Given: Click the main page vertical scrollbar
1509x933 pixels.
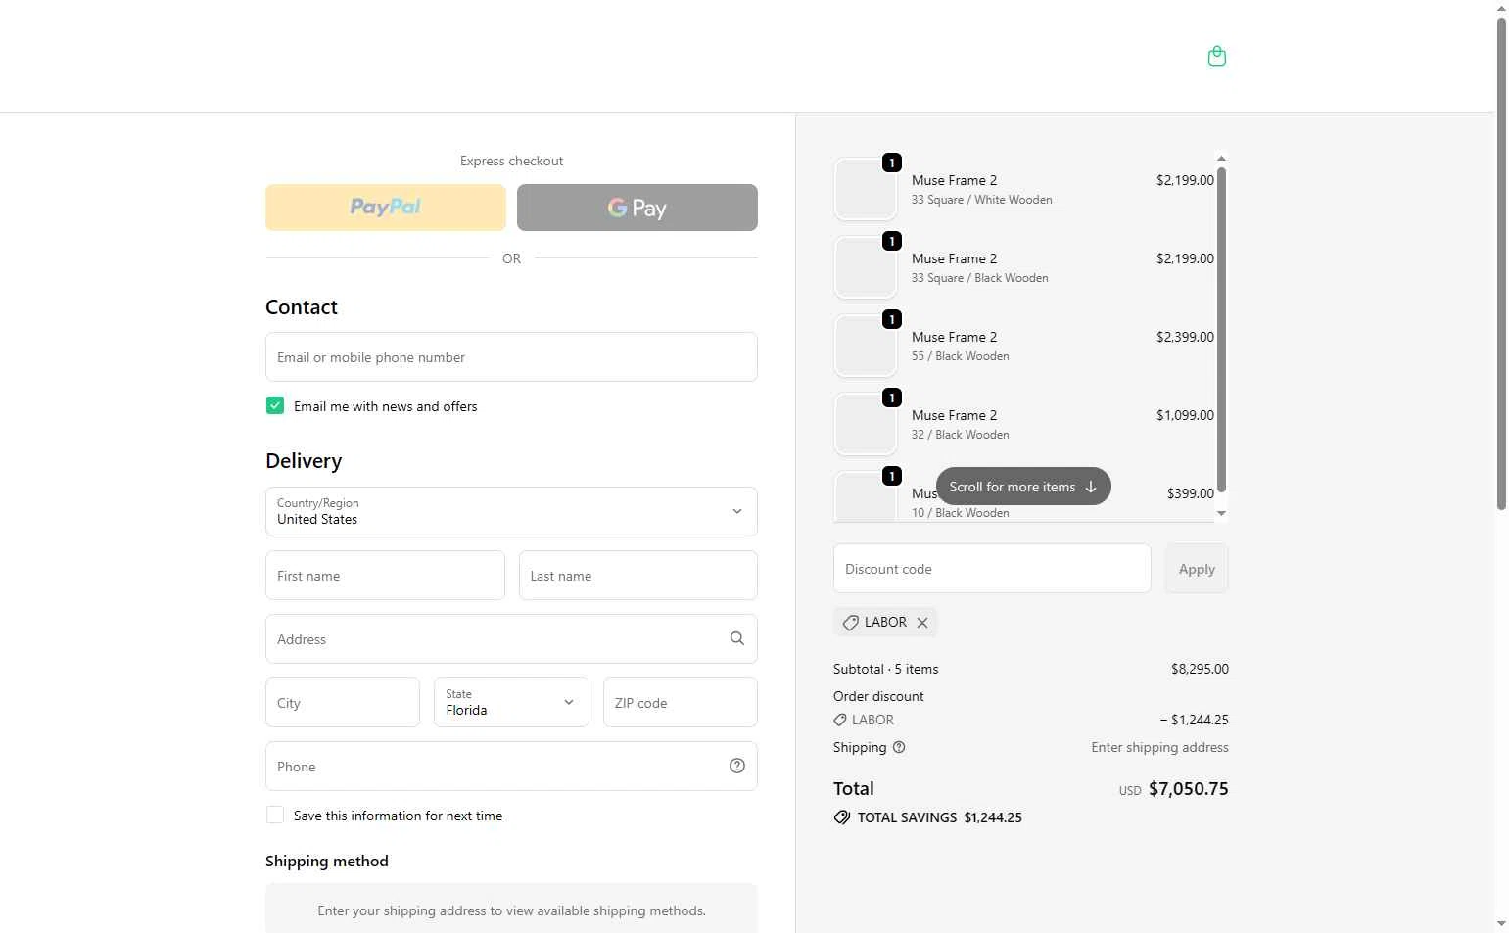Looking at the screenshot, I should coord(1501,264).
